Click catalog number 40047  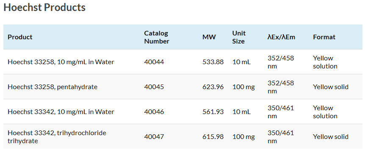coord(154,137)
